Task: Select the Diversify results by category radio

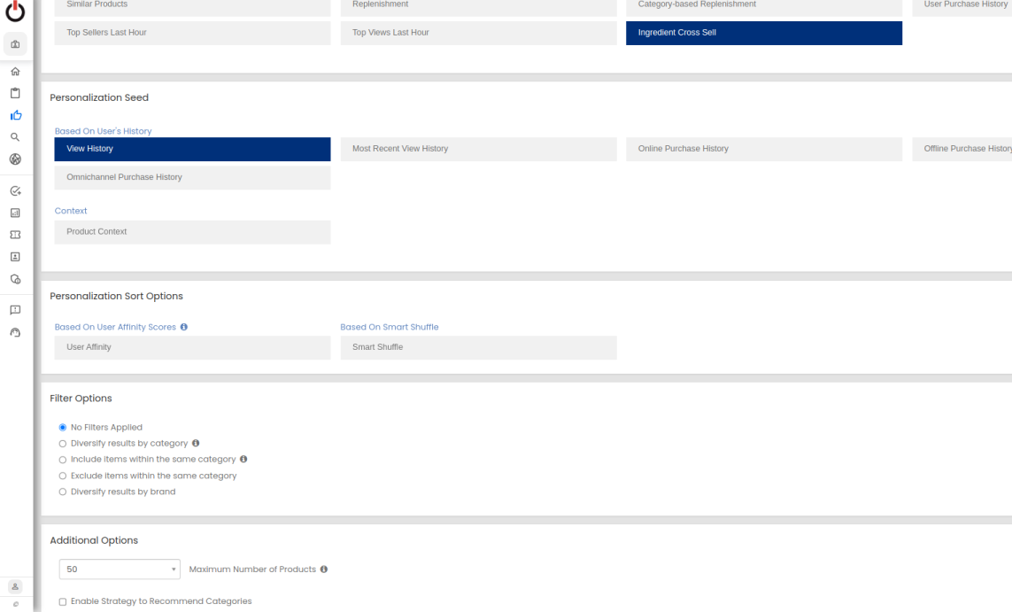Action: point(62,444)
